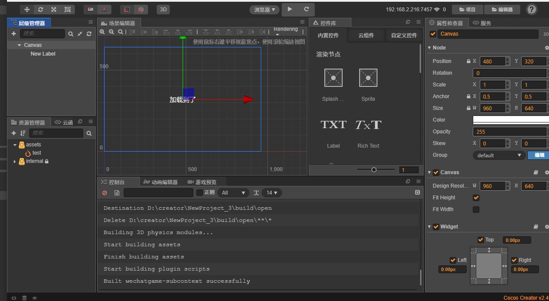Image resolution: width=549 pixels, height=301 pixels.
Task: Collapse the Node section
Action: [429, 48]
